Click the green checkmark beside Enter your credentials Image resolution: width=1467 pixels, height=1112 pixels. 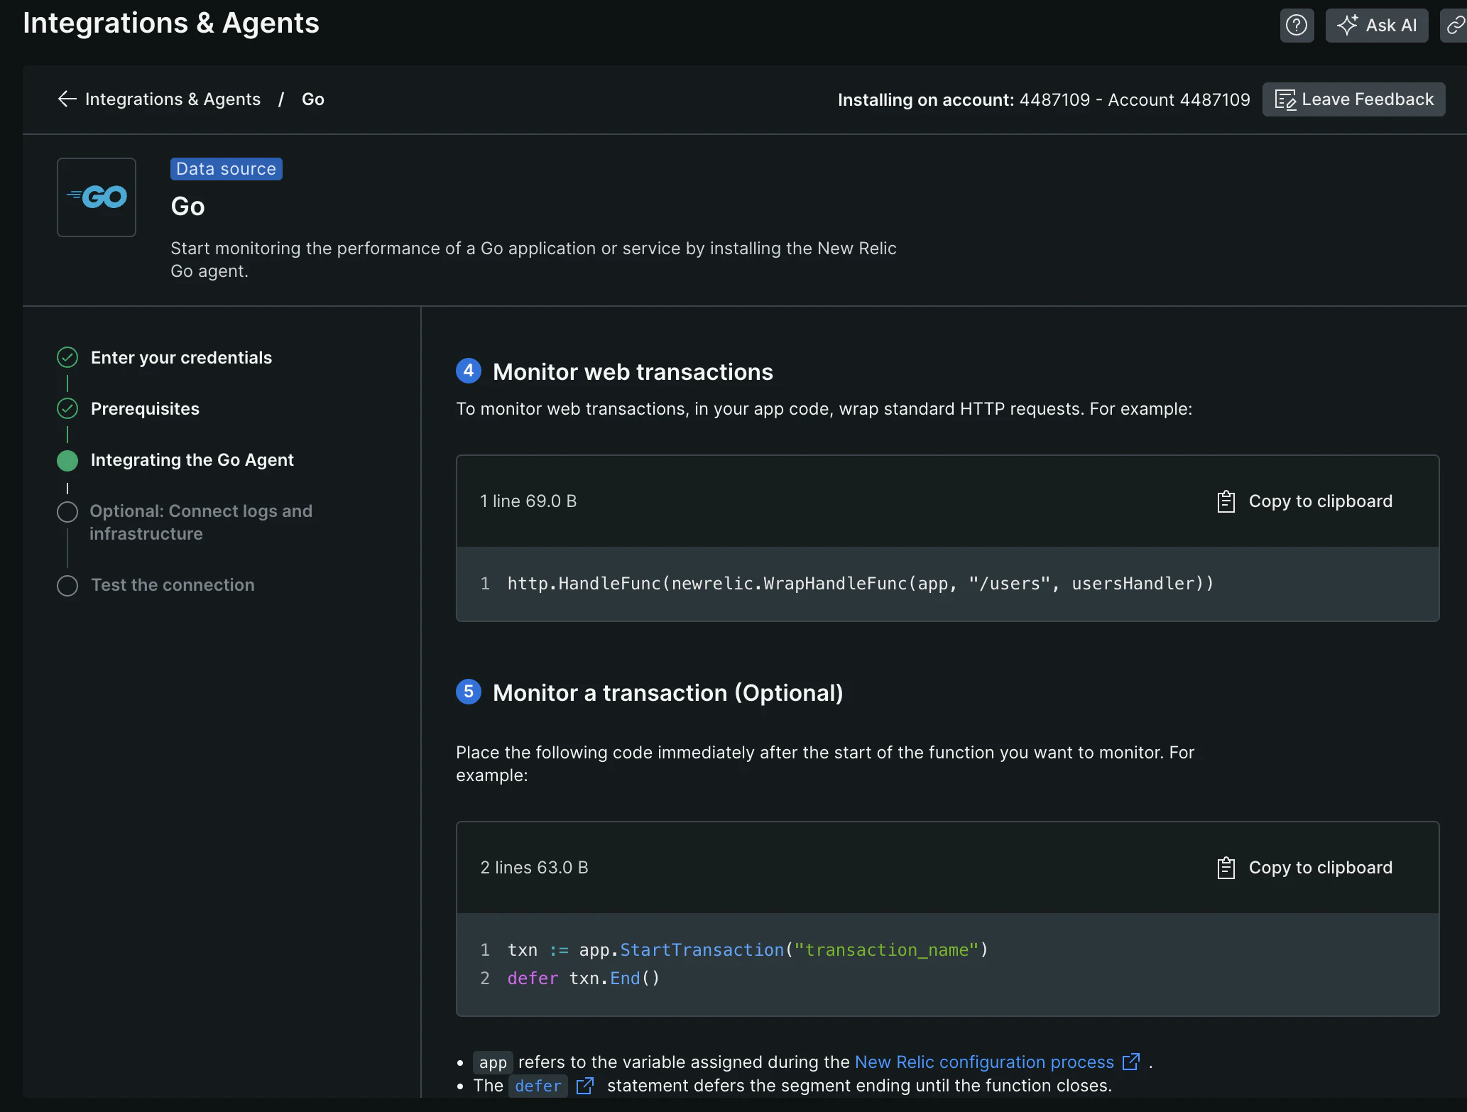pos(67,357)
